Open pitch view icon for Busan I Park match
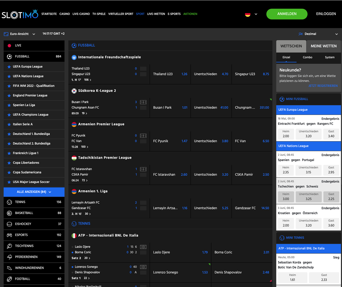This screenshot has width=342, height=287. (143, 102)
